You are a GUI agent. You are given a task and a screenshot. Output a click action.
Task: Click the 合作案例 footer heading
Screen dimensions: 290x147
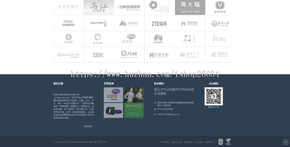109,84
